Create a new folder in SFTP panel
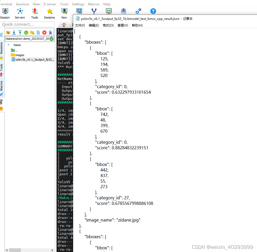 pos(32,33)
